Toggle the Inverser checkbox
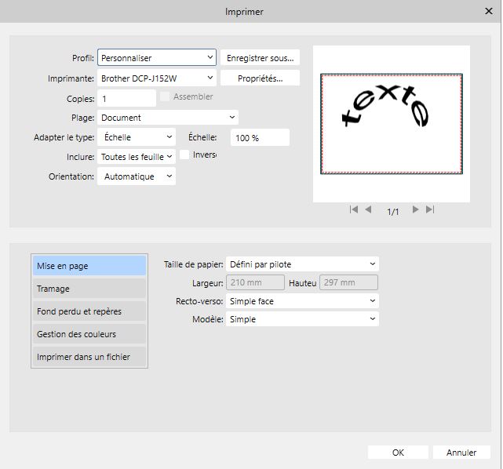503x469 pixels. point(184,155)
